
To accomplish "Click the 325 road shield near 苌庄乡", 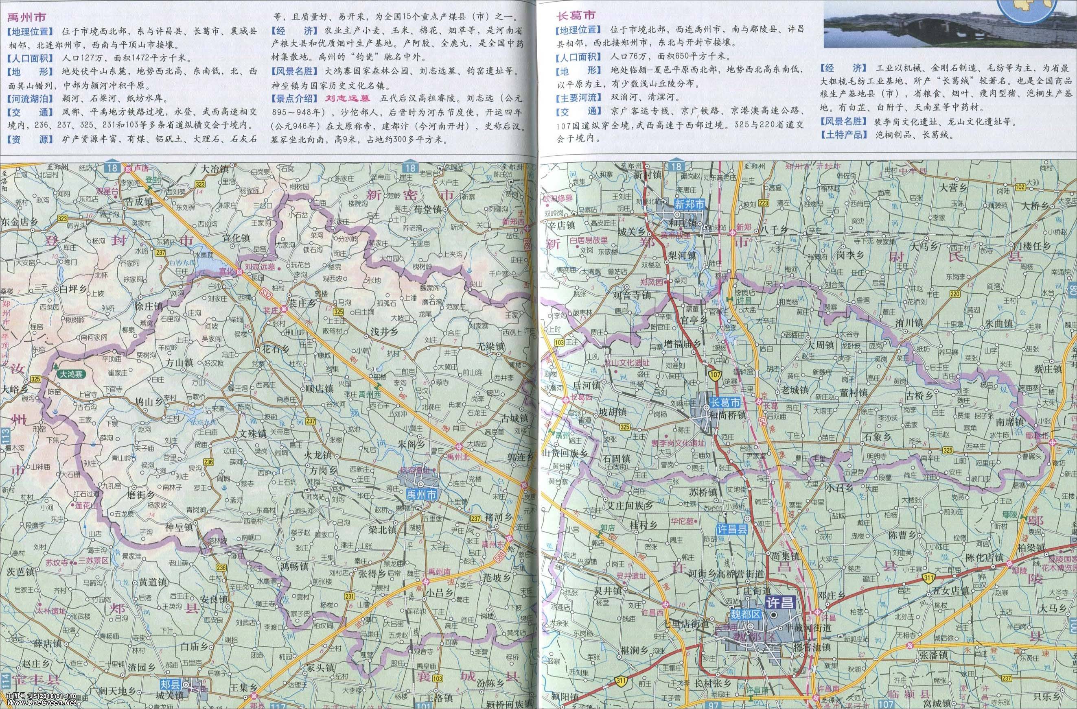I will click(x=339, y=312).
